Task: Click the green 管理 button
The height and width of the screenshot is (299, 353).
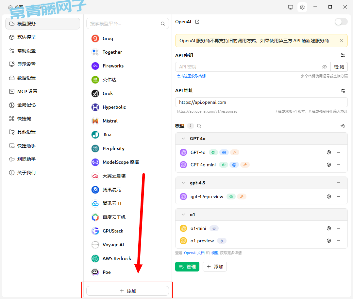Action: coord(187,267)
